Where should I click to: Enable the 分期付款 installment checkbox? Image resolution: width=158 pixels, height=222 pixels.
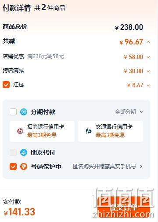[13, 112]
